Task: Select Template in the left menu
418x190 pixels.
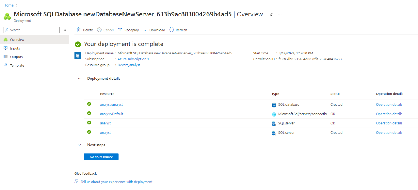Action: coord(17,65)
